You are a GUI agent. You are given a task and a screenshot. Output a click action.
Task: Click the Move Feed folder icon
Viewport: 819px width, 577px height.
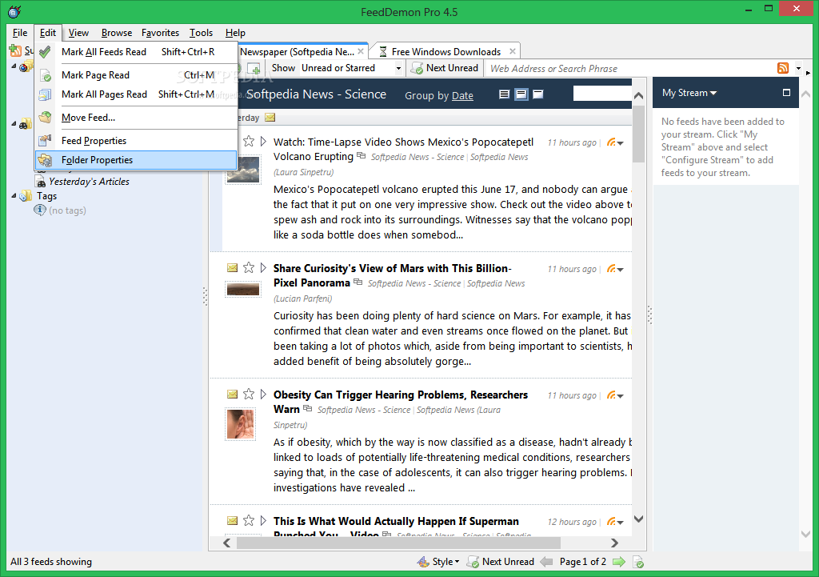coord(46,117)
